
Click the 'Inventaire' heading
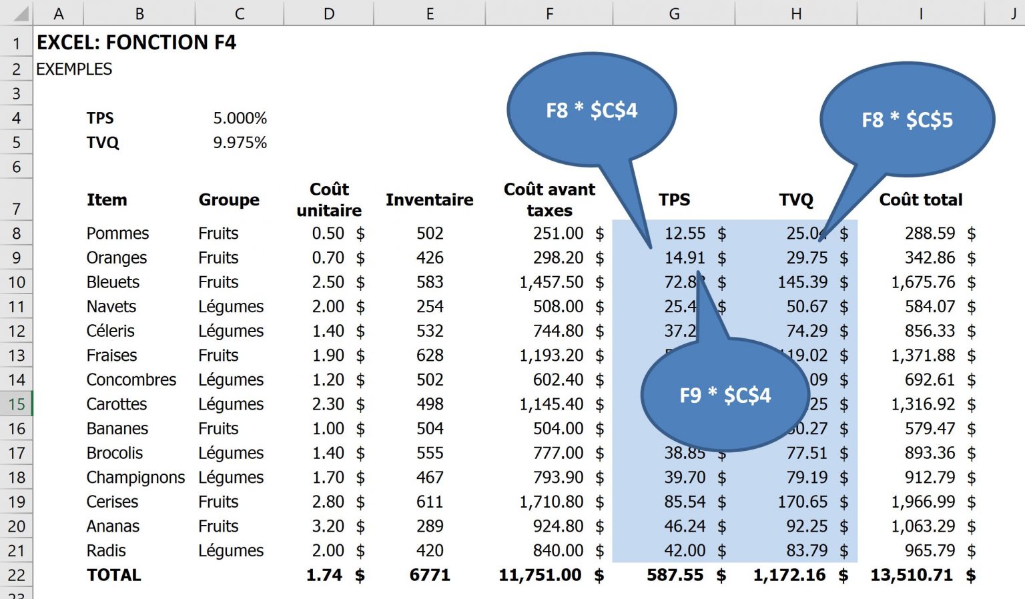[430, 199]
